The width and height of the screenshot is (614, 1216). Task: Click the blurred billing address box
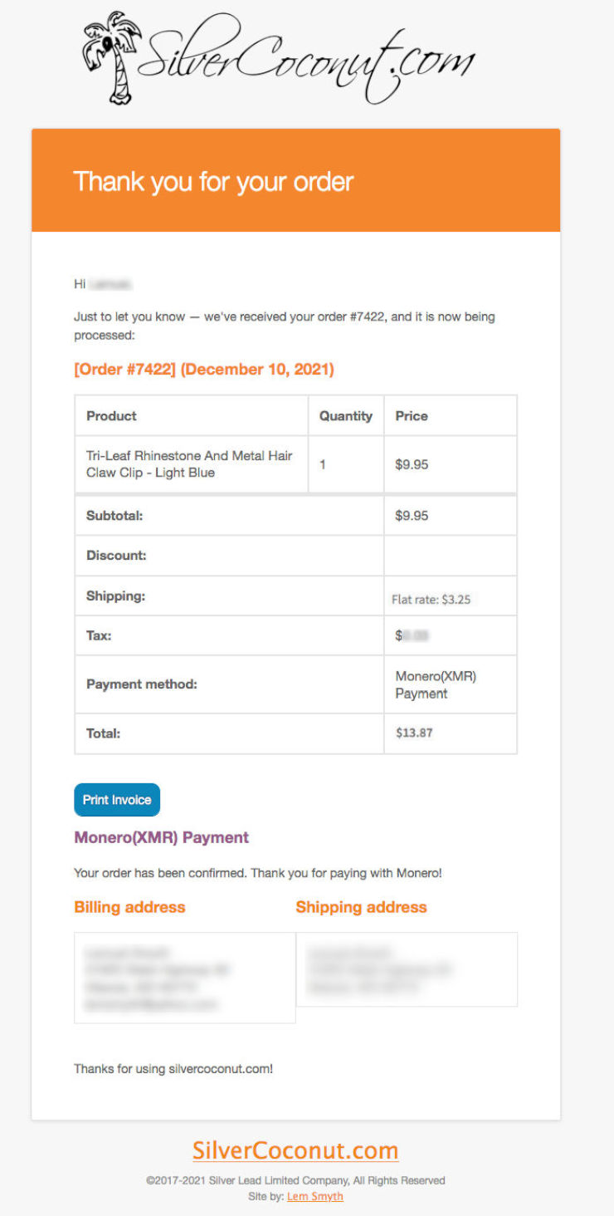click(185, 978)
